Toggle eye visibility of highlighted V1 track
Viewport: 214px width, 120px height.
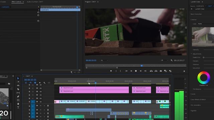(x=40, y=102)
